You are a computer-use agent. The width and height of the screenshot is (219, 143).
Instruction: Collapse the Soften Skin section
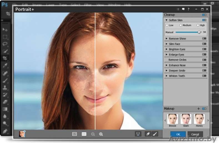coord(167,20)
